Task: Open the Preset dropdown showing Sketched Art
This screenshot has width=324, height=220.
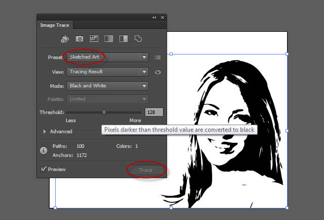Action: pyautogui.click(x=107, y=57)
